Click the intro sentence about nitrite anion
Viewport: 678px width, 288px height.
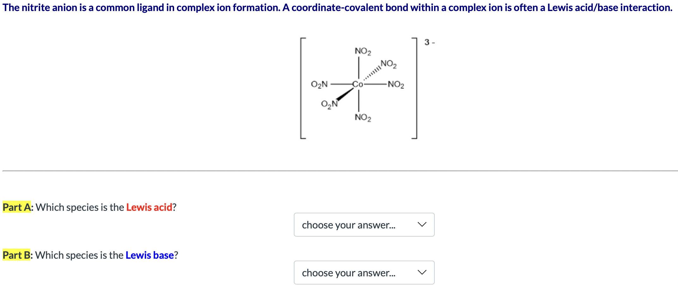click(x=337, y=7)
